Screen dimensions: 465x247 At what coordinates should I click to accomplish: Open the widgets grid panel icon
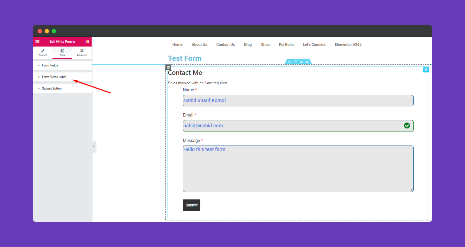click(87, 41)
